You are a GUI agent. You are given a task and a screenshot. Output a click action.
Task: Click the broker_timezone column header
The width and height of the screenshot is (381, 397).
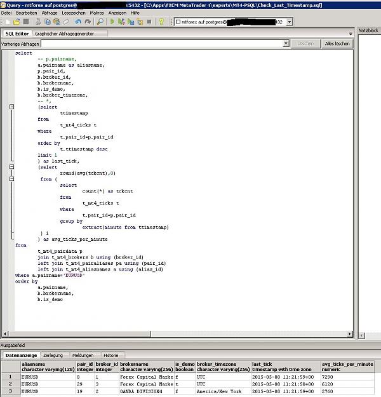pos(224,367)
